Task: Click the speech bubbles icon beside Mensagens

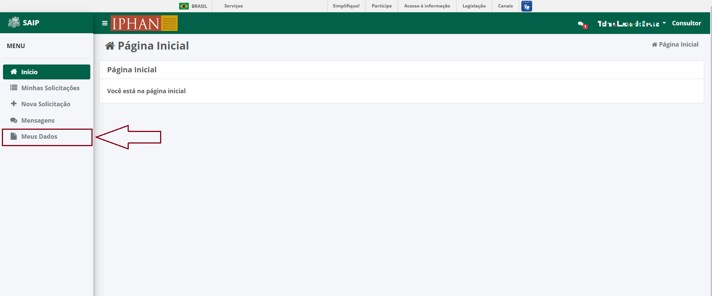Action: [x=14, y=120]
